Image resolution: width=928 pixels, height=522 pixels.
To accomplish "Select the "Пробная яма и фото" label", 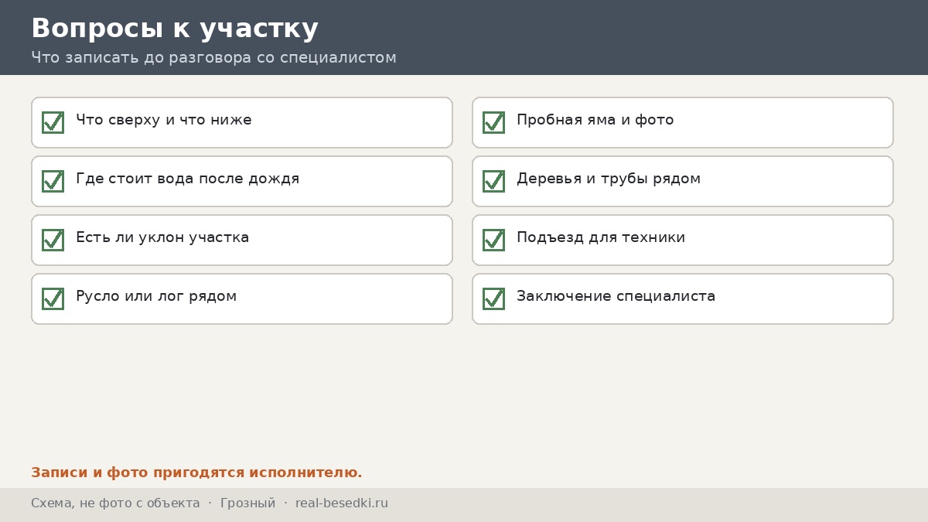I will (x=595, y=120).
